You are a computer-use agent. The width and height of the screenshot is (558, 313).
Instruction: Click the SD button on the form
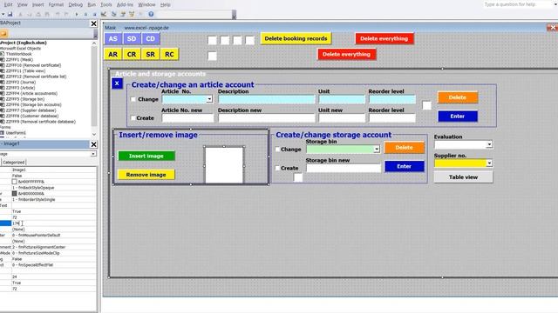[132, 38]
